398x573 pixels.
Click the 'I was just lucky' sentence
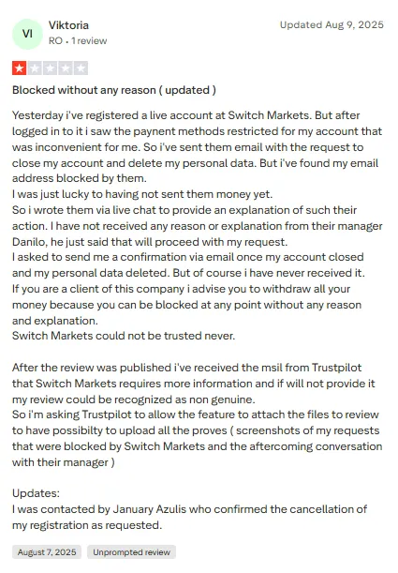tap(142, 194)
